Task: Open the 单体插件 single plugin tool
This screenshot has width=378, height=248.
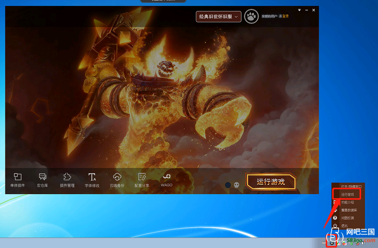Action: 17,180
